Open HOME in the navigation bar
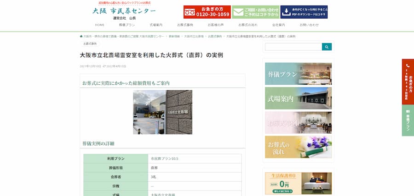 tap(100, 25)
